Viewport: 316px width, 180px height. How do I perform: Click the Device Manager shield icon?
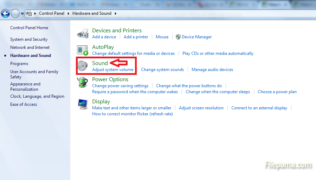(x=178, y=37)
